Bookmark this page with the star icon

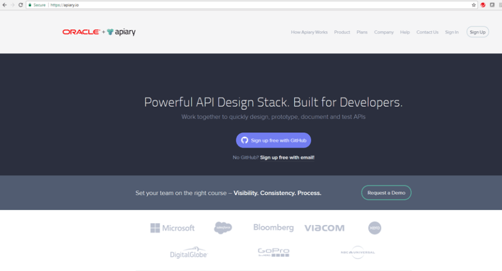pyautogui.click(x=474, y=5)
